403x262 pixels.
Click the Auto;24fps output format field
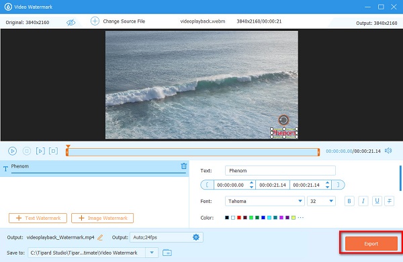[x=167, y=237]
